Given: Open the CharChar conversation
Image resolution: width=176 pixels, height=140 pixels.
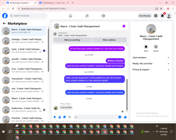Looking at the screenshot, I should coord(24,119).
